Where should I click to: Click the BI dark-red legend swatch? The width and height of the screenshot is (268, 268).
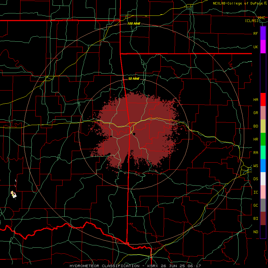click(x=263, y=219)
